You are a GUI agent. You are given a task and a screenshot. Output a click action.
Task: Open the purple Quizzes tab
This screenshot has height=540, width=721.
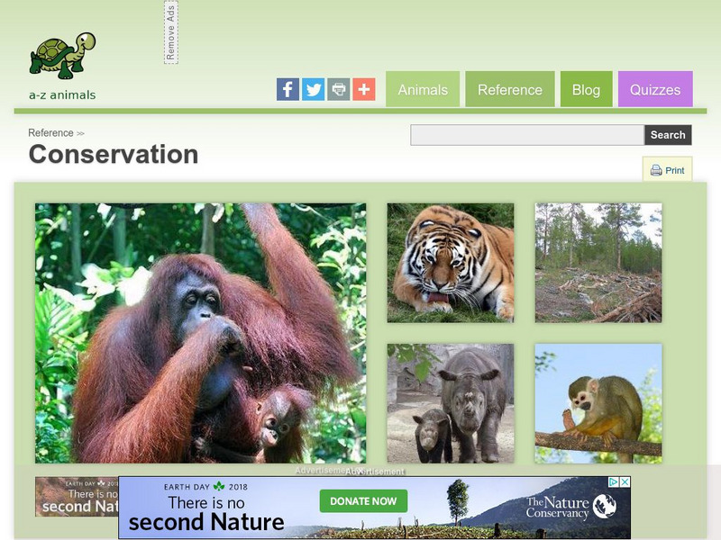(655, 89)
